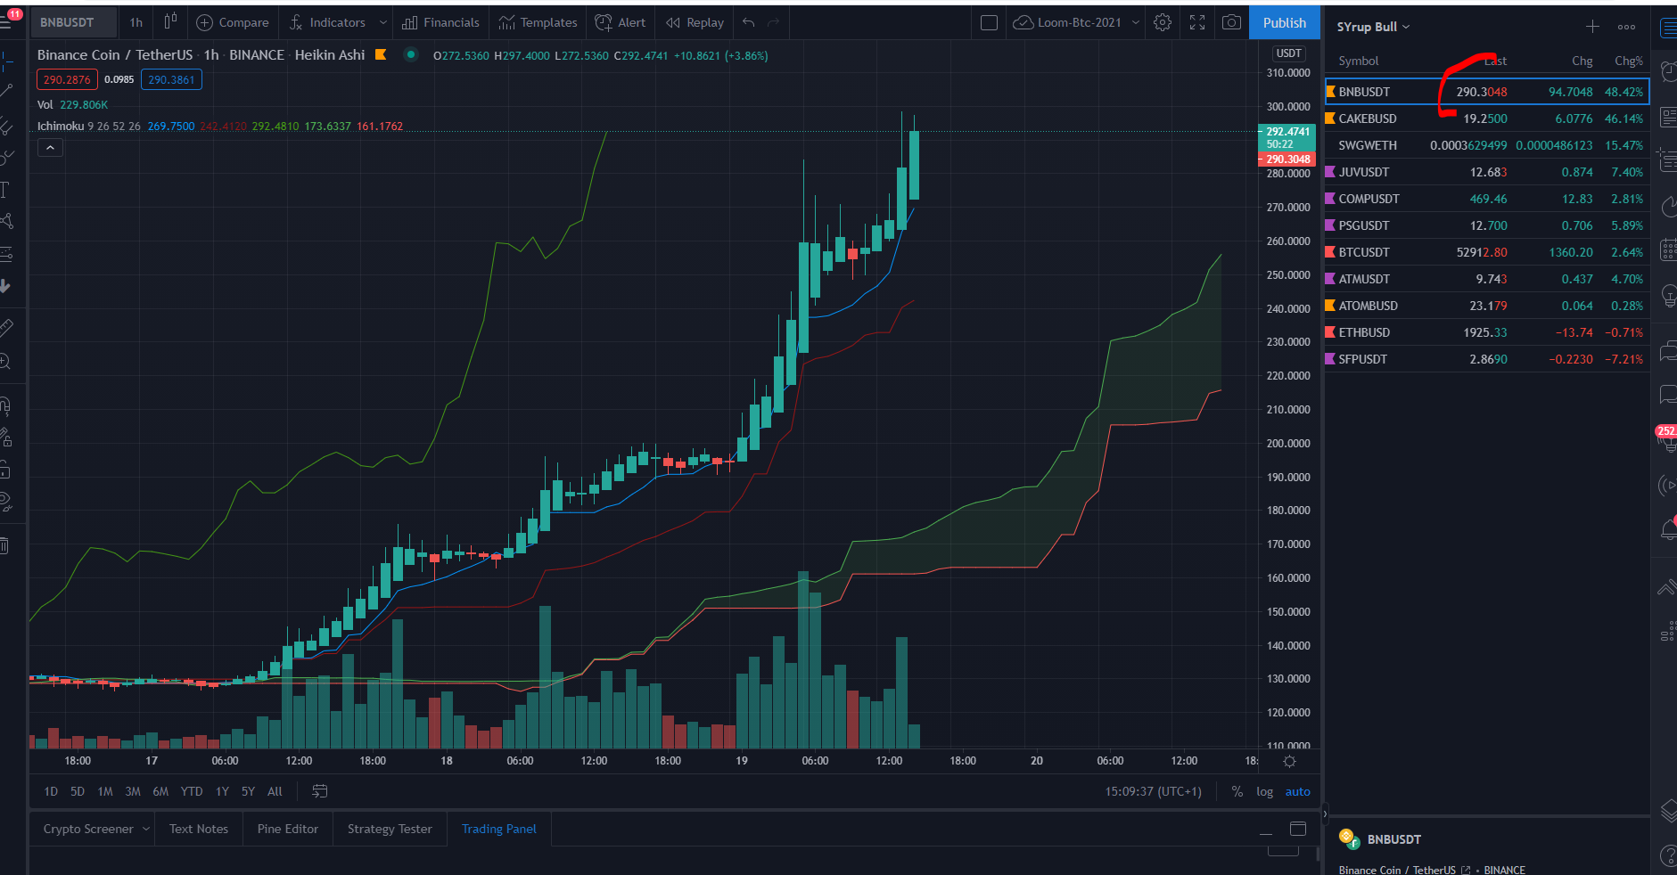This screenshot has height=875, width=1677.
Task: Open the SYrup Bull watchlist dropdown
Action: pyautogui.click(x=1373, y=27)
